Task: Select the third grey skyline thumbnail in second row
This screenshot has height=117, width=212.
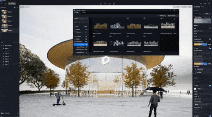Action: pos(134,44)
